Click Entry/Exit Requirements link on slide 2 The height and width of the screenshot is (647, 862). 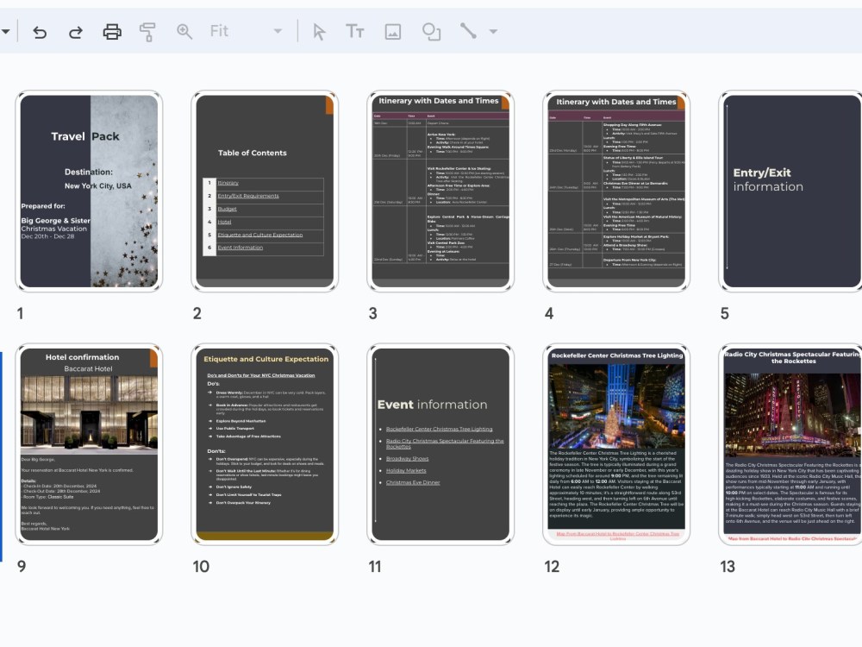point(248,196)
